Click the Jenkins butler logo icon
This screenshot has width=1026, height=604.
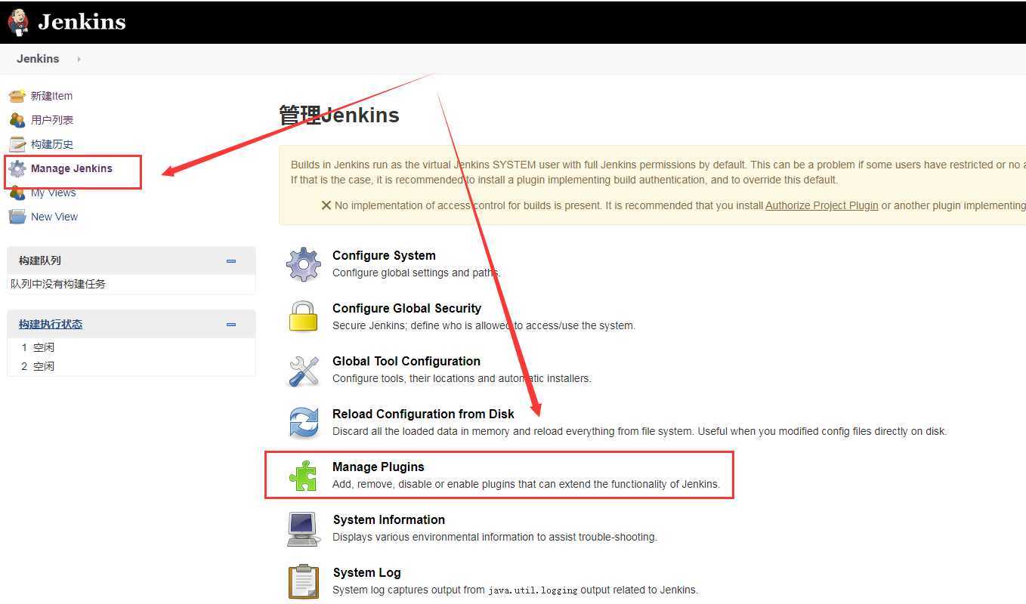[18, 23]
